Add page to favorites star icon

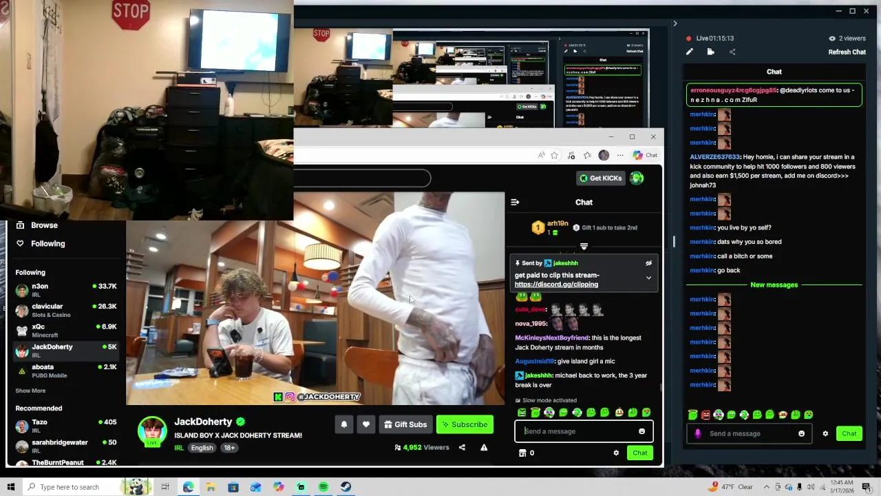click(554, 155)
